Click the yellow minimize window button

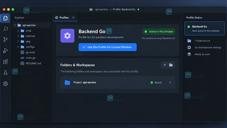[x=9, y=10]
